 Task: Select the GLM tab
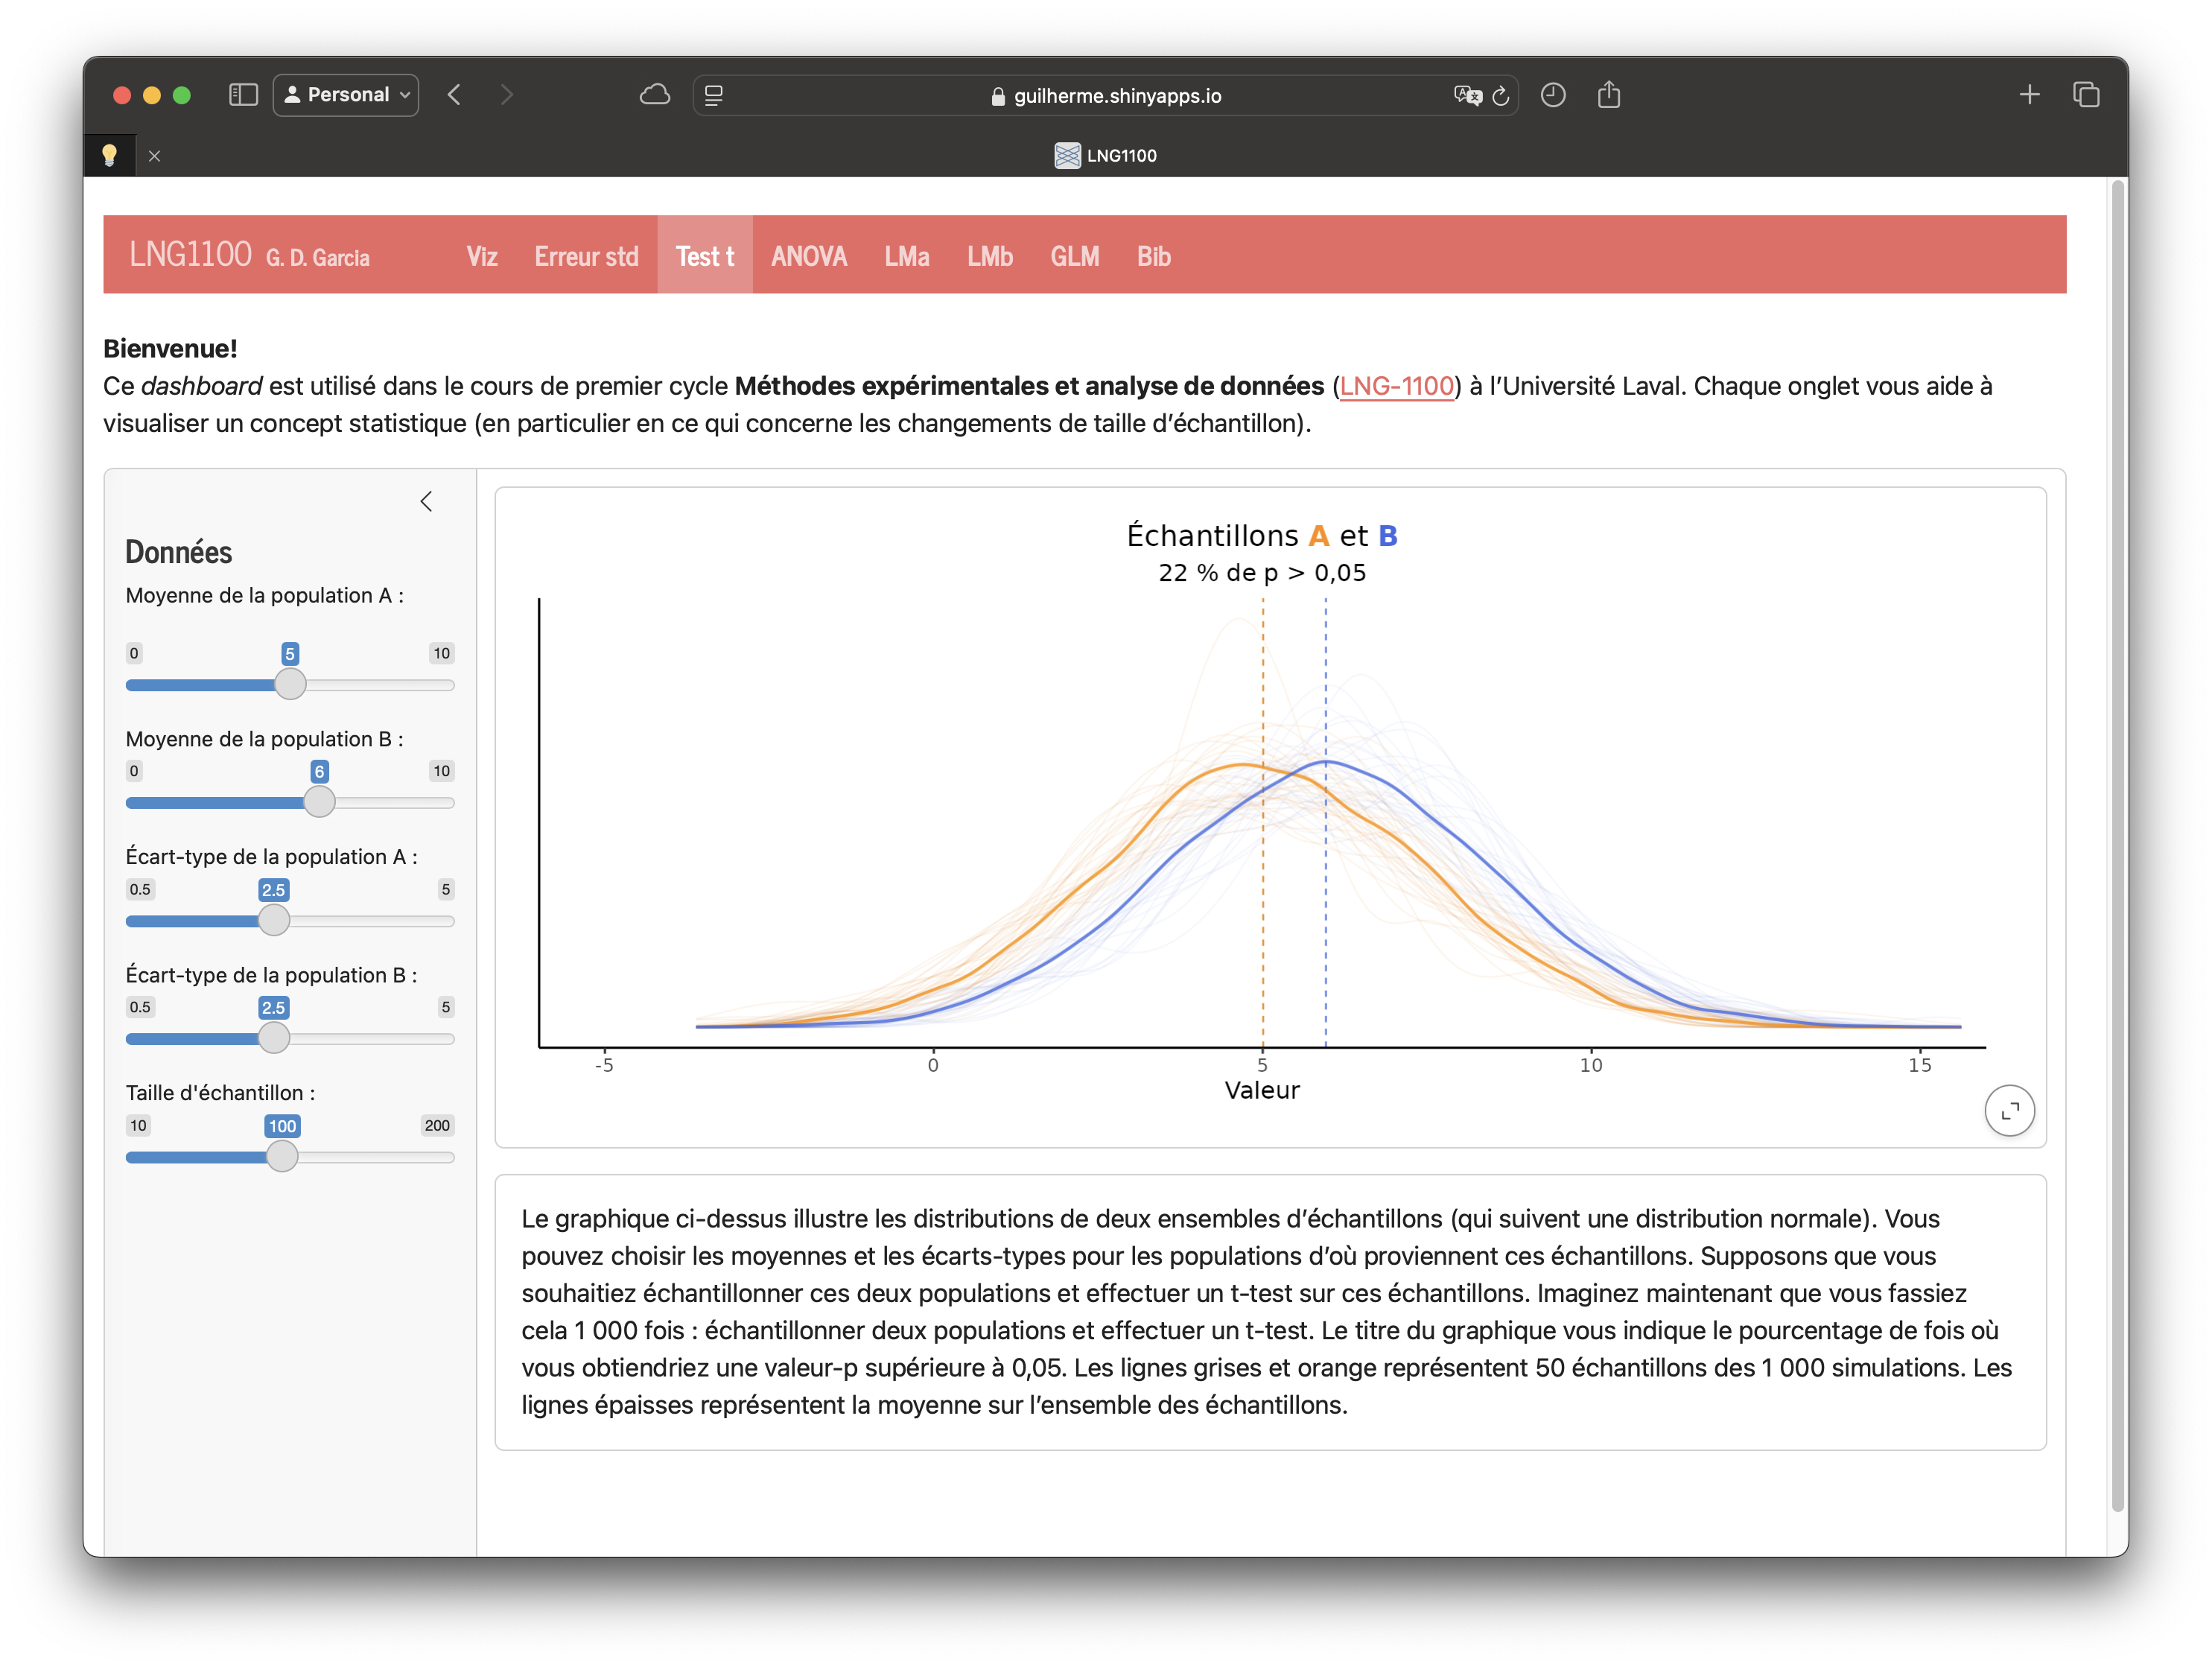pyautogui.click(x=1074, y=256)
